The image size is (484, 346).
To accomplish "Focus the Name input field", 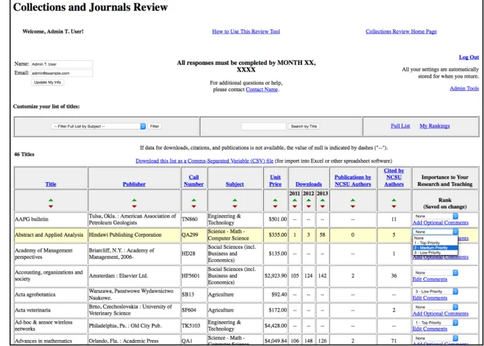I will click(x=61, y=64).
